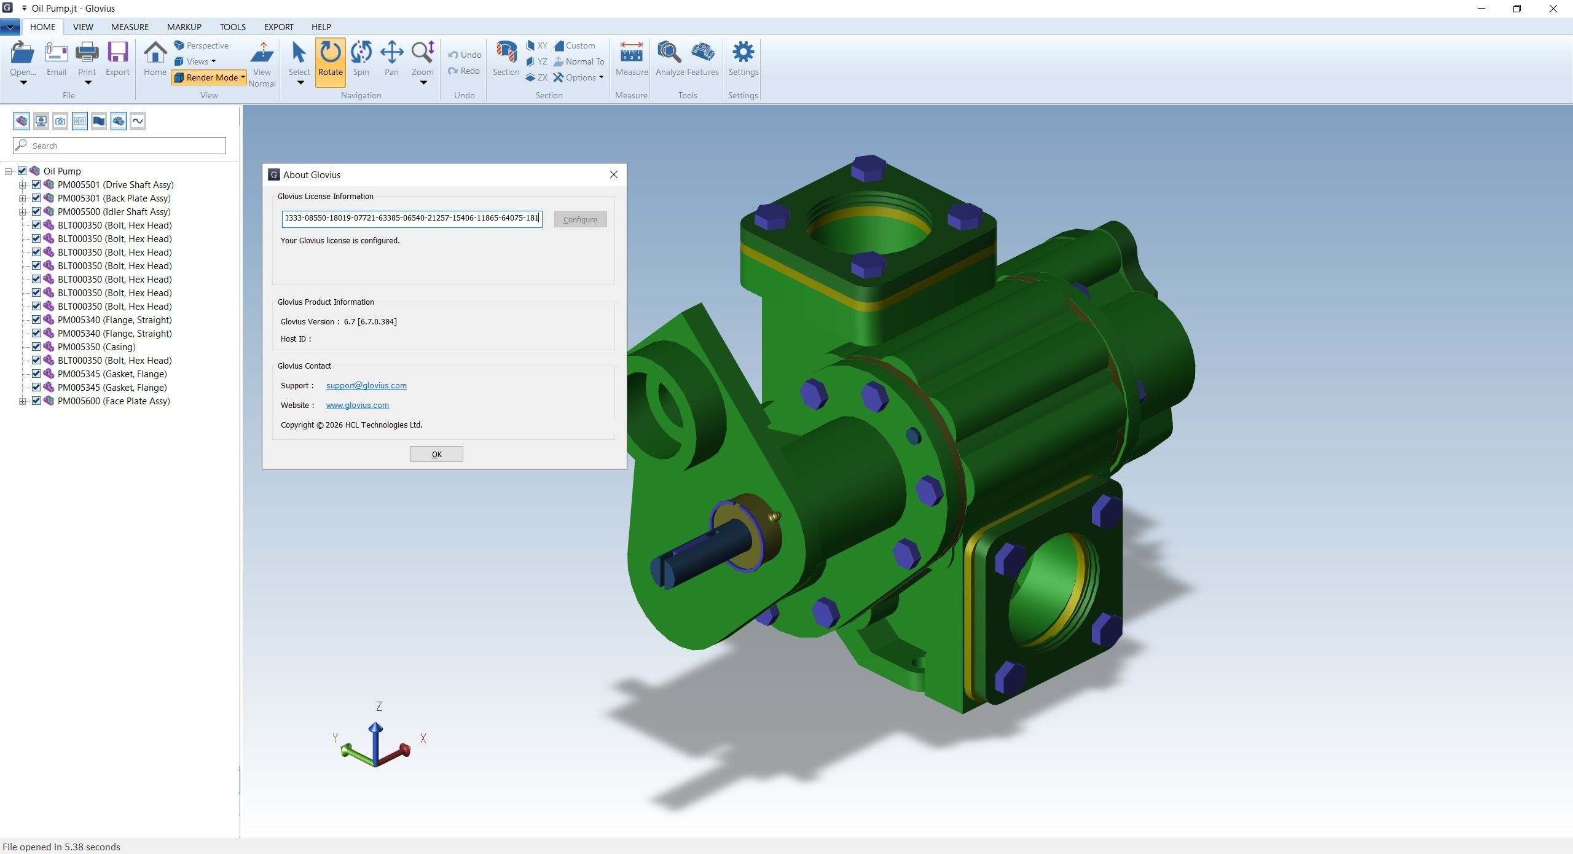Switch to the HELP ribbon tab
Image resolution: width=1573 pixels, height=854 pixels.
pos(321,27)
